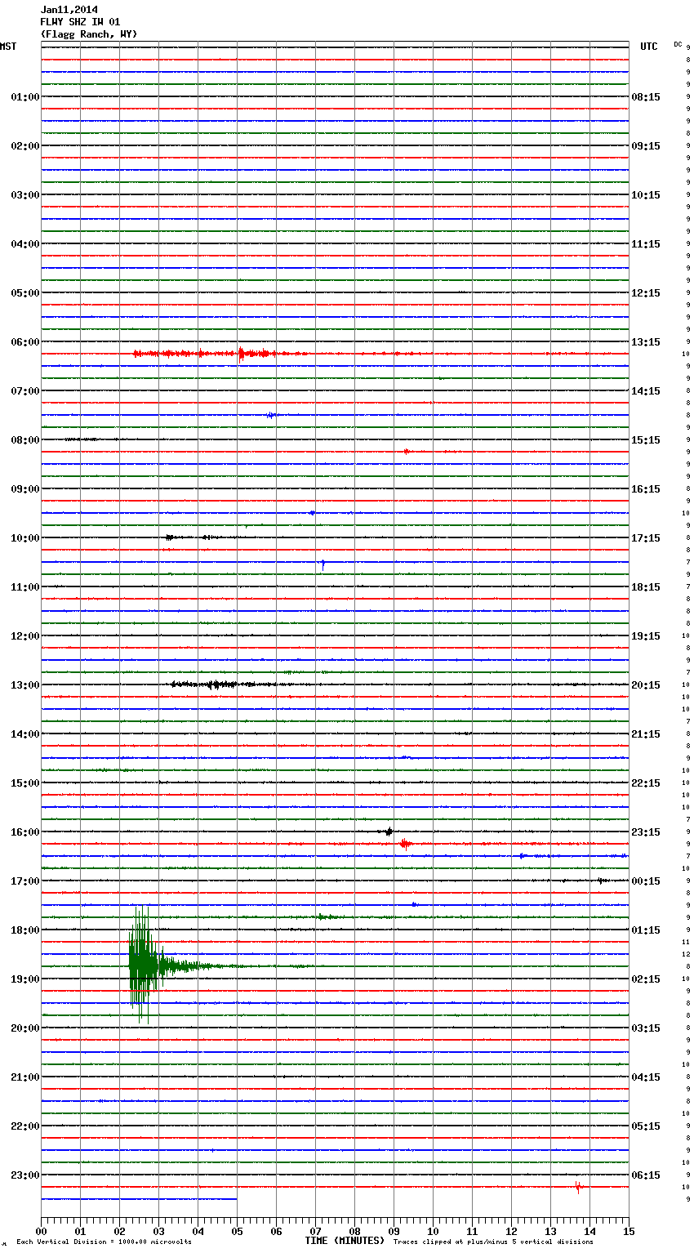The image size is (694, 1253).
Task: Select the station code "FLWY SHZ IW 01"
Action: tap(80, 22)
